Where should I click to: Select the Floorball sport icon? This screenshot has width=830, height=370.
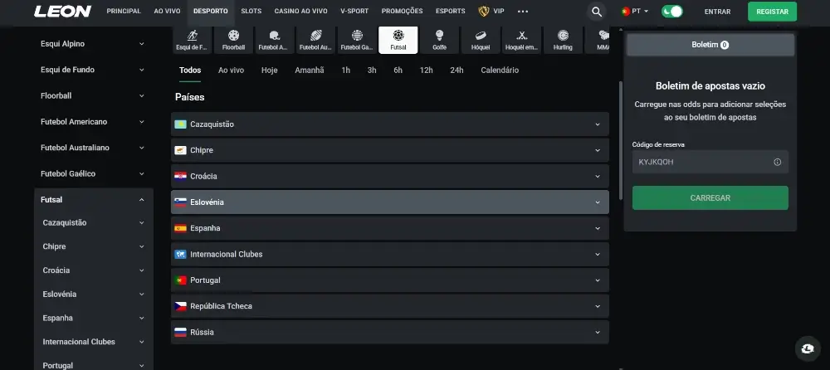233,40
